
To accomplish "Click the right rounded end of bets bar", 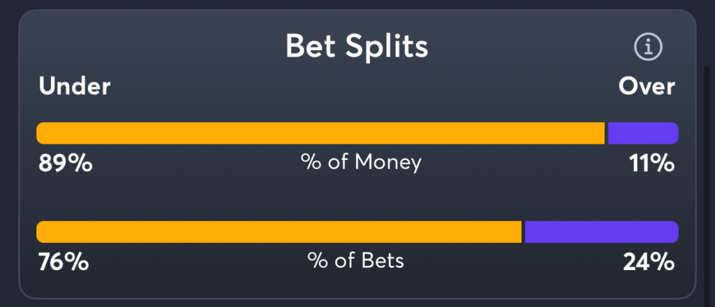I will (x=673, y=232).
